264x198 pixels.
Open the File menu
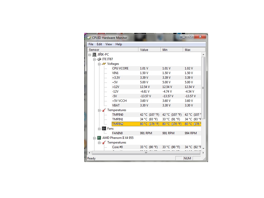[x=91, y=44]
